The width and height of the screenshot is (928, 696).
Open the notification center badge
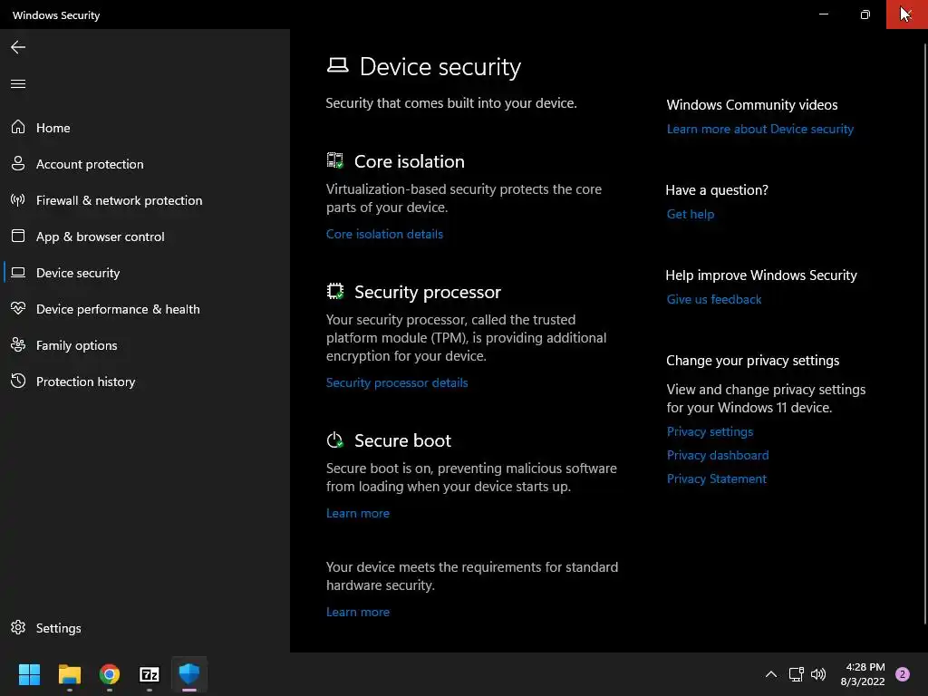point(902,674)
